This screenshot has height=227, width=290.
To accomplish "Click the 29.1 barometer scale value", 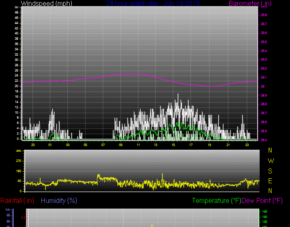I will [264, 77].
